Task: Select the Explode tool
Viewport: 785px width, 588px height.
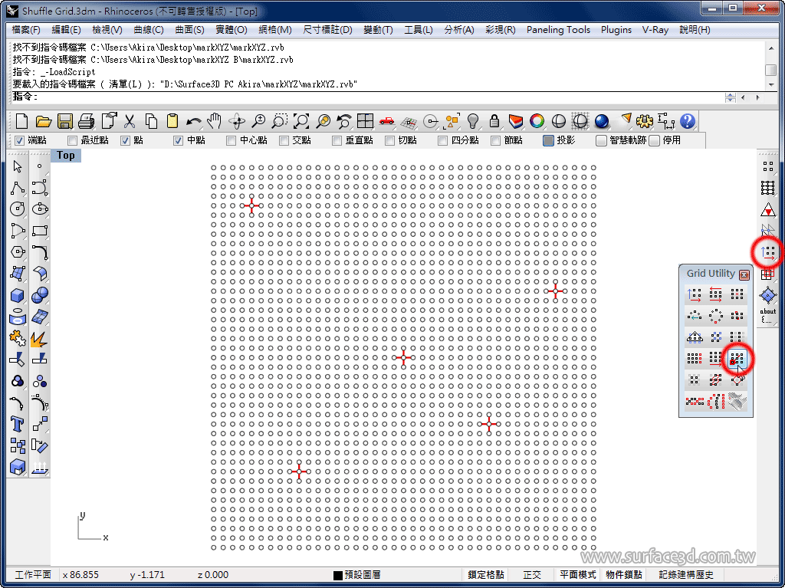Action: pos(40,338)
